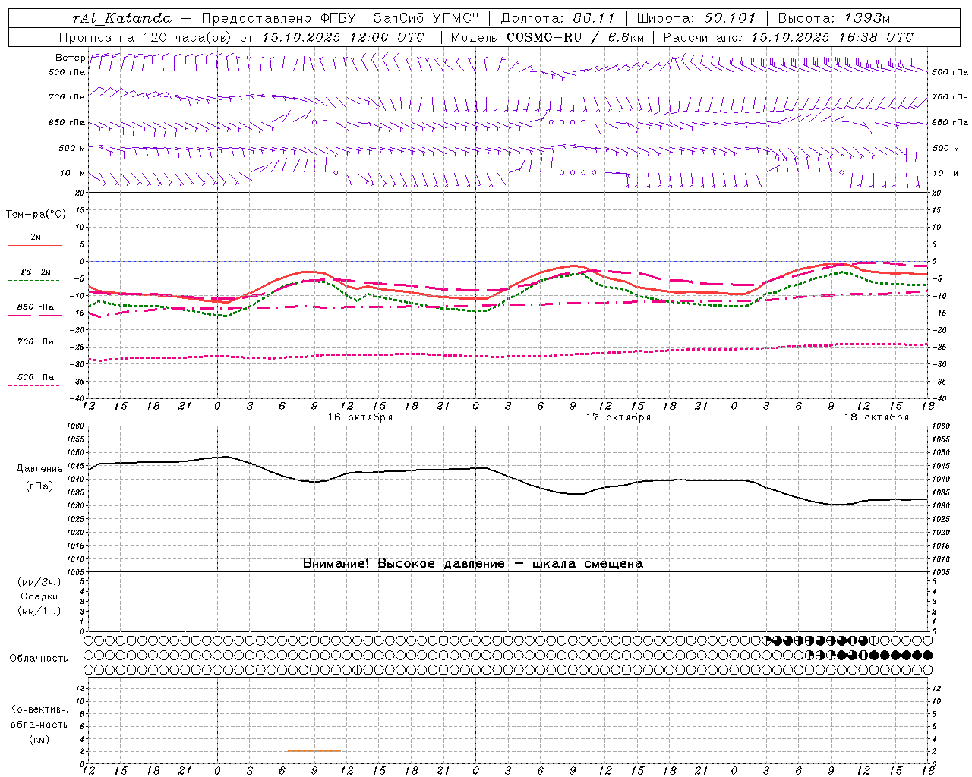Click the 2м temperature legend entry
This screenshot has width=972, height=777.
[36, 238]
